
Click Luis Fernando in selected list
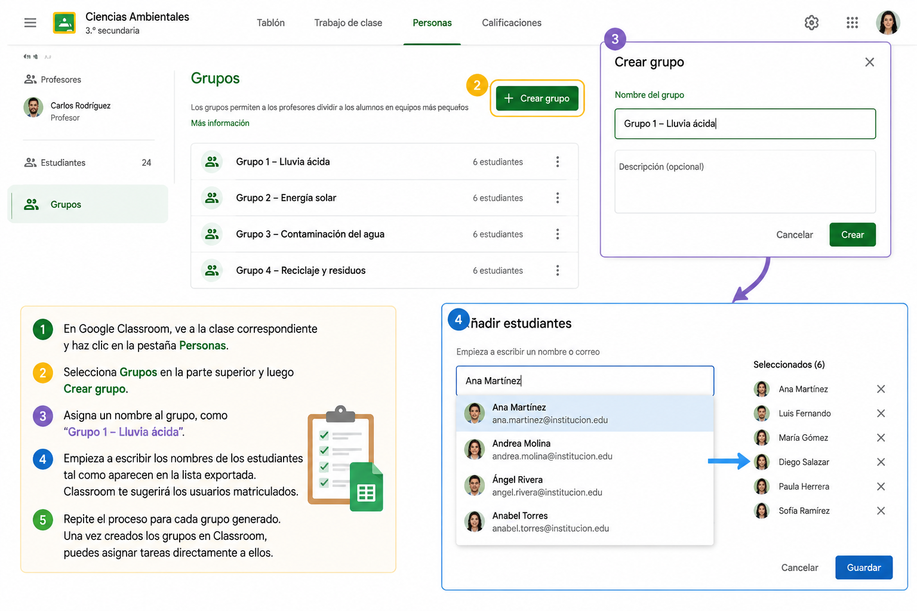coord(804,413)
